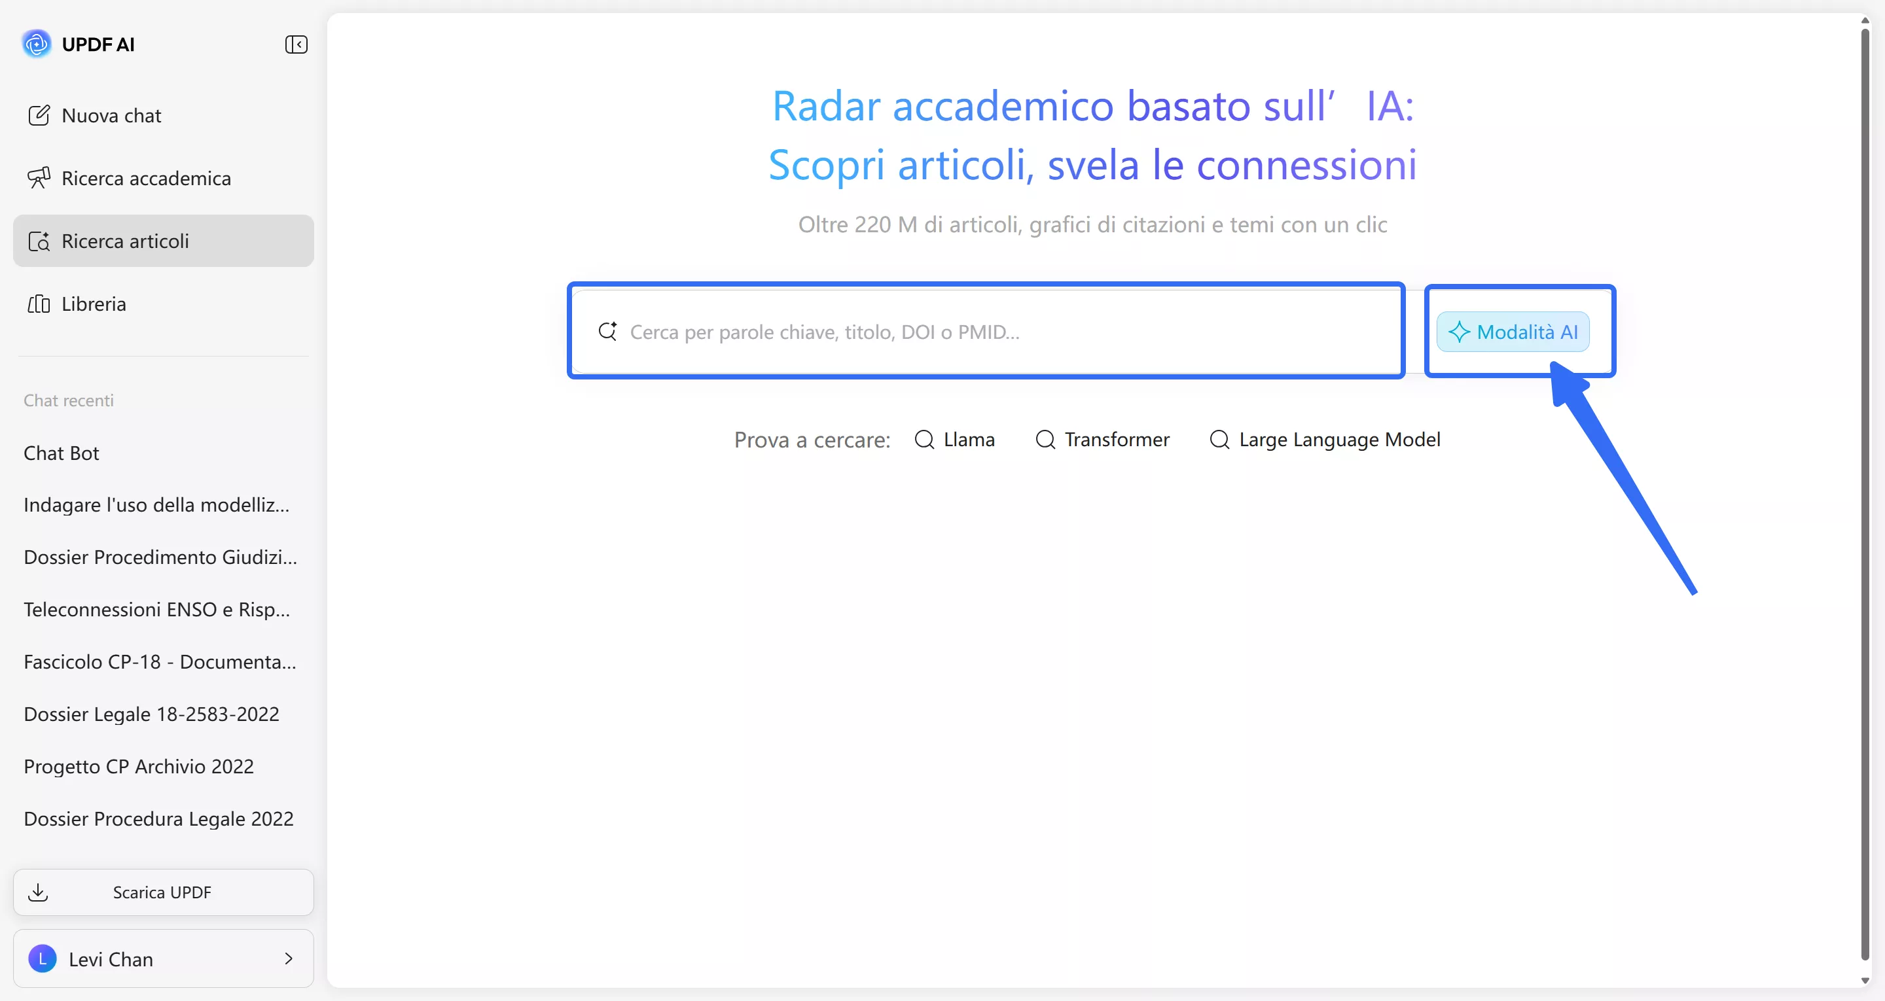The image size is (1885, 1001).
Task: Click the Scarica UPDF button
Action: point(162,892)
